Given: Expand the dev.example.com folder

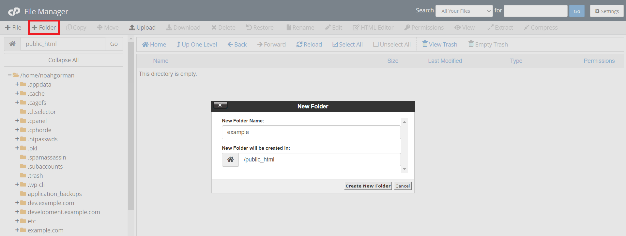Looking at the screenshot, I should click(x=17, y=203).
